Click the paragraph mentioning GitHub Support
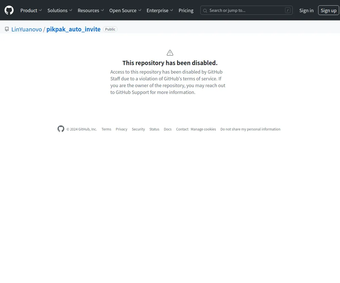 168,82
